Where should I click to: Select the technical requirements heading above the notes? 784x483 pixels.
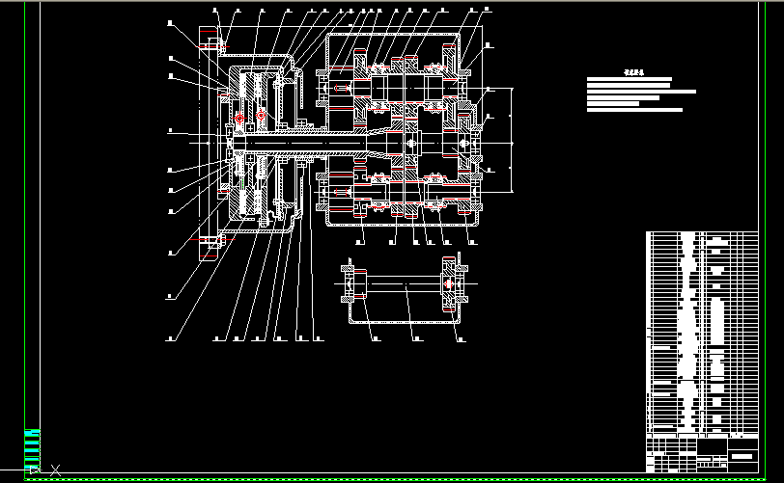point(634,72)
